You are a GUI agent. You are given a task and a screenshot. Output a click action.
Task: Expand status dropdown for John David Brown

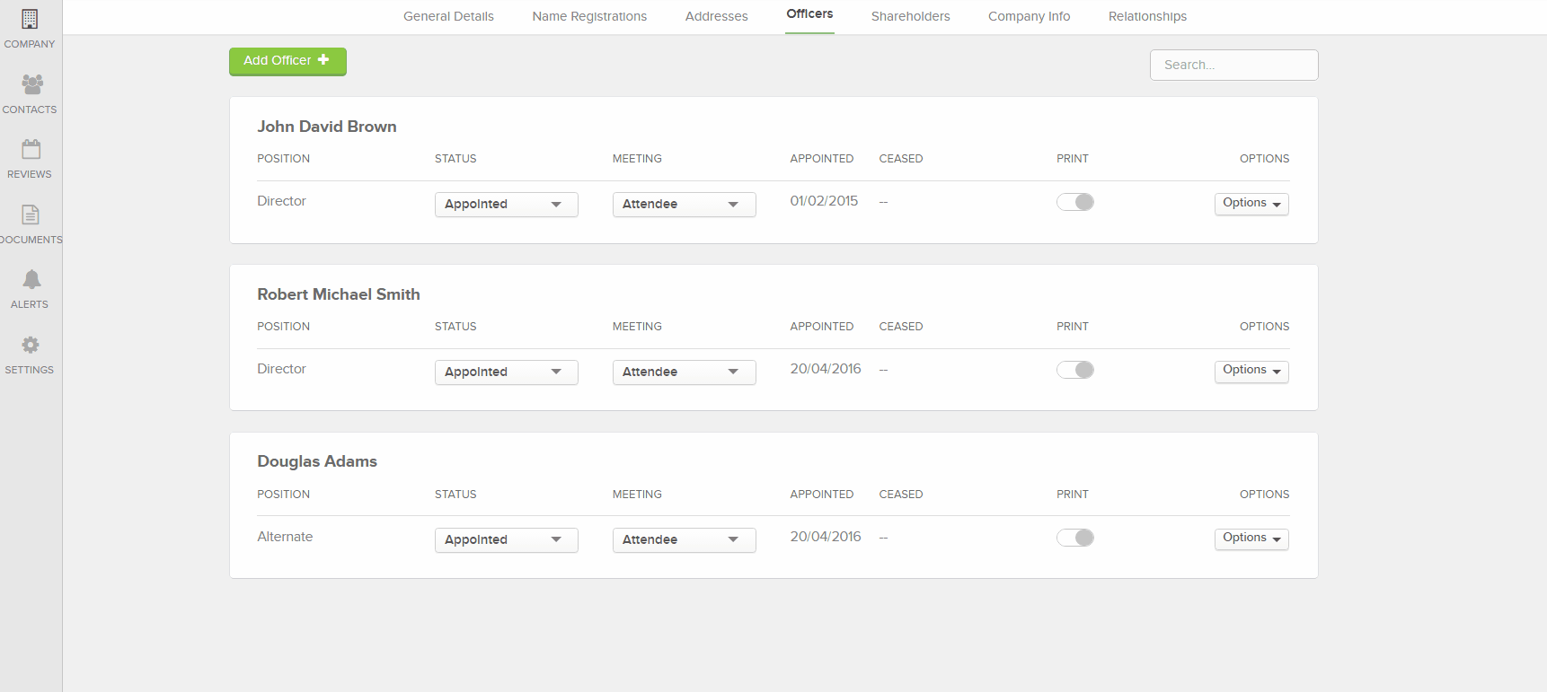coord(506,205)
